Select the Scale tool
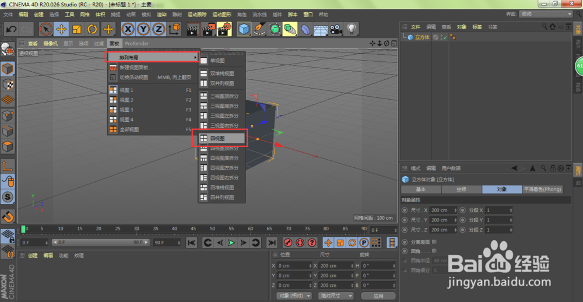Screen dimensions: 583x302 (x=76, y=29)
